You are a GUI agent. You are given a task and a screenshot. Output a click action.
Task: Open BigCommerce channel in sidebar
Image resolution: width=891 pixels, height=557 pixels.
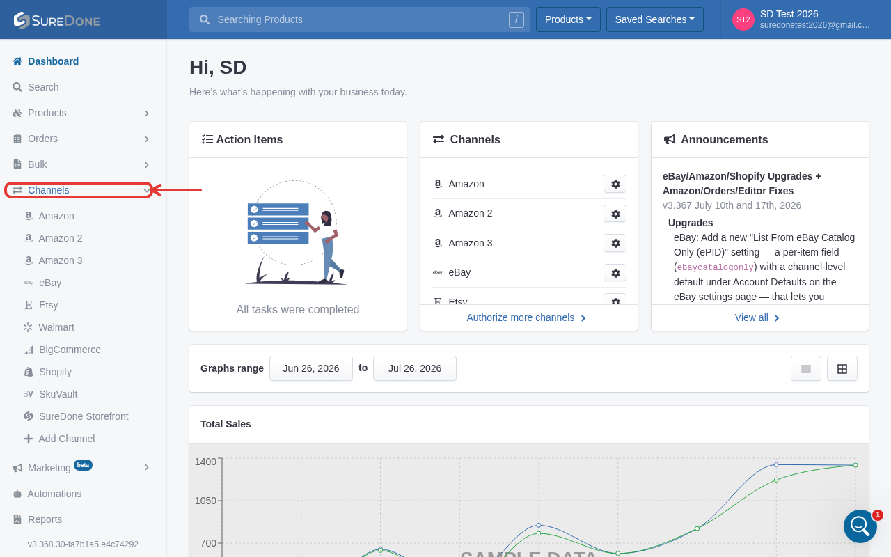pos(70,350)
